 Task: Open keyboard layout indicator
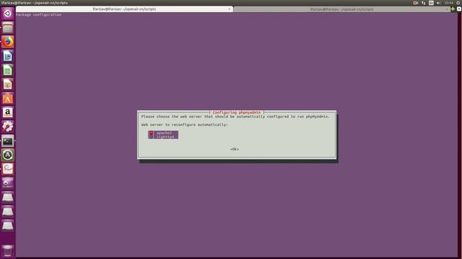(431, 3)
